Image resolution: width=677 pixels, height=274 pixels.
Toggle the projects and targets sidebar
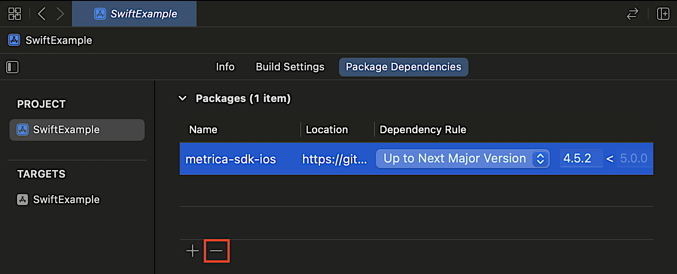(12, 67)
